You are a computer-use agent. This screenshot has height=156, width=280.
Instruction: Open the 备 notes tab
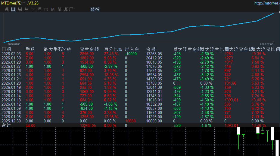click(x=60, y=9)
